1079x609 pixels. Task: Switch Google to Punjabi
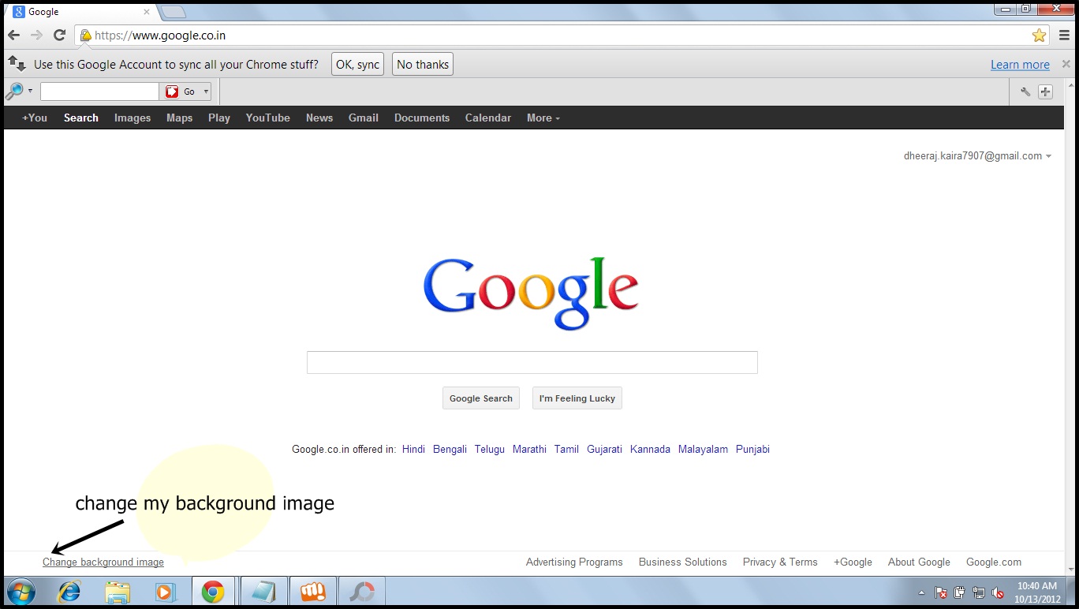(x=752, y=449)
